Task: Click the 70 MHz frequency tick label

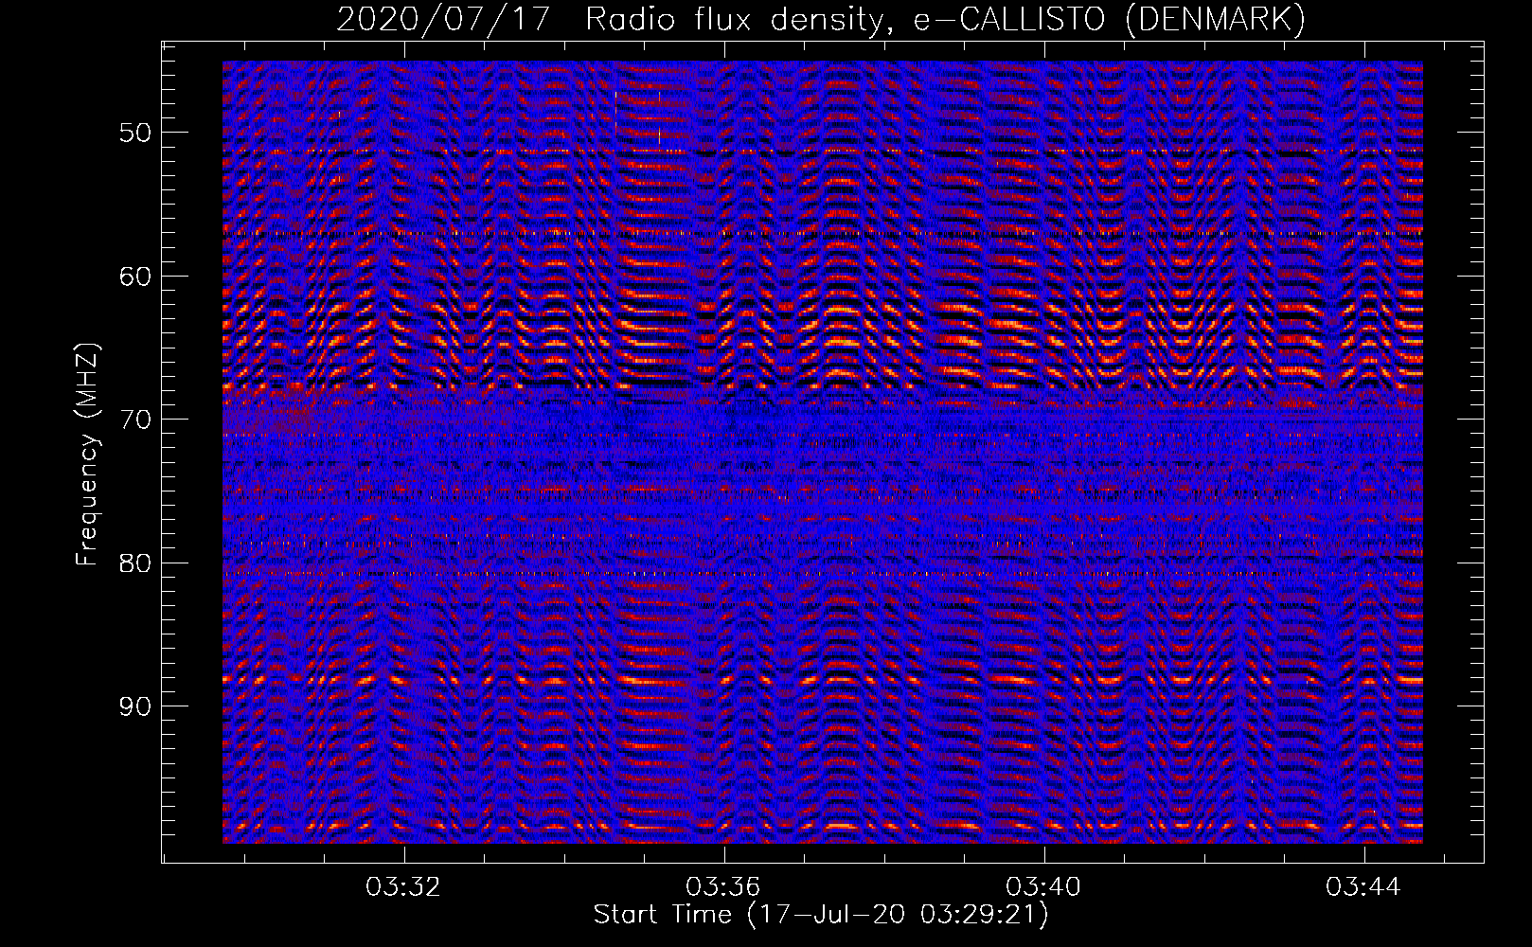Action: 134,420
